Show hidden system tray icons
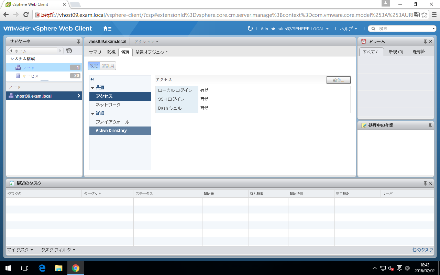 tap(375, 268)
